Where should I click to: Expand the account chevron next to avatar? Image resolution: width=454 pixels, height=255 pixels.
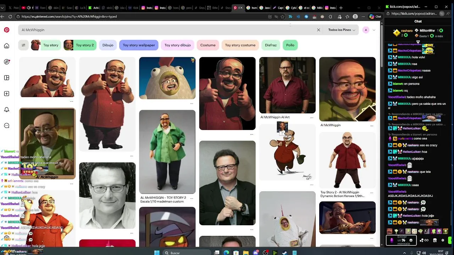(x=374, y=30)
